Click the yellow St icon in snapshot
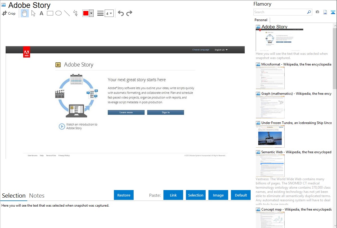337x228 pixels. (x=58, y=65)
